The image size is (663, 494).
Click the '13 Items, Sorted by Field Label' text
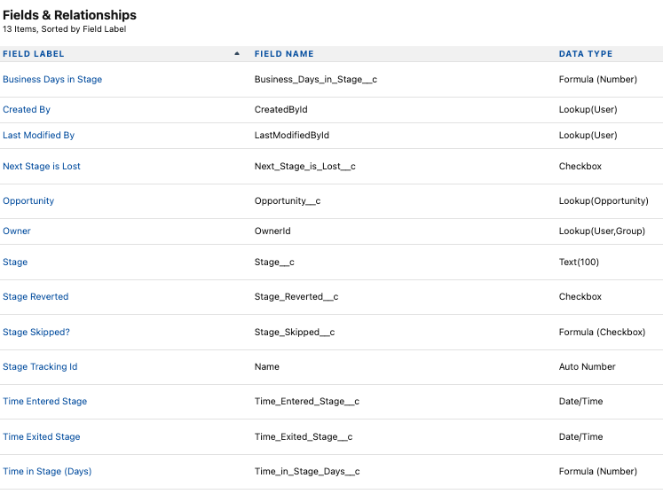(x=64, y=29)
